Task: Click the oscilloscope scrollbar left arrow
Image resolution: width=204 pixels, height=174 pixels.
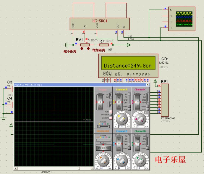Action: click(x=16, y=168)
